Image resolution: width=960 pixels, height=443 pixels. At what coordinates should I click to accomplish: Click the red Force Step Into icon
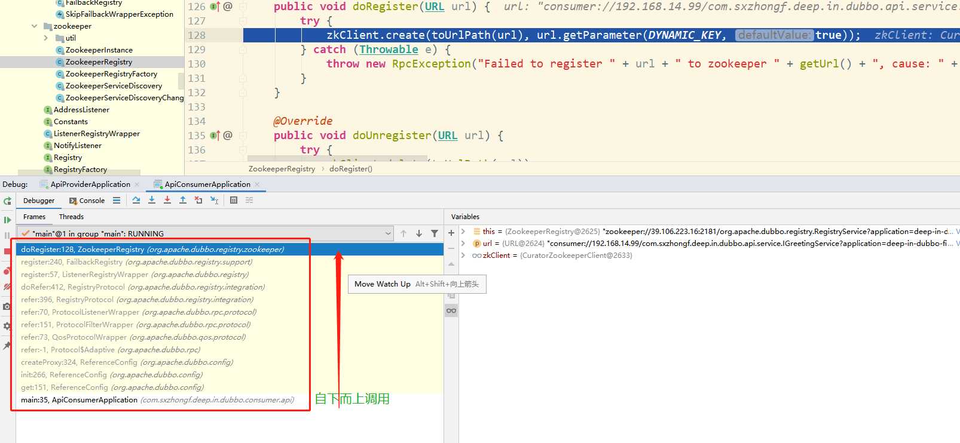(x=167, y=201)
